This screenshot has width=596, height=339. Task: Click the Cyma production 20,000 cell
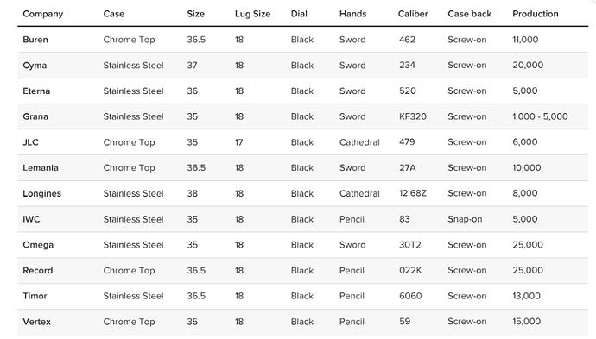click(x=528, y=66)
